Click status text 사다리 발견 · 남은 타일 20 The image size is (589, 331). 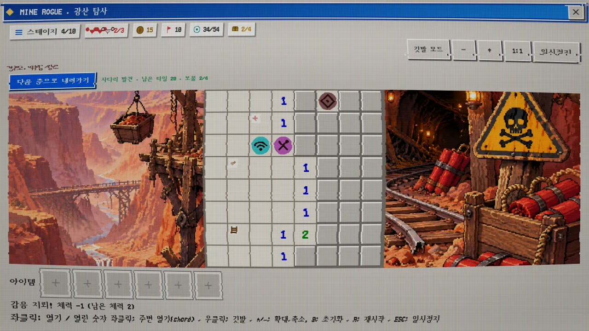pyautogui.click(x=140, y=79)
